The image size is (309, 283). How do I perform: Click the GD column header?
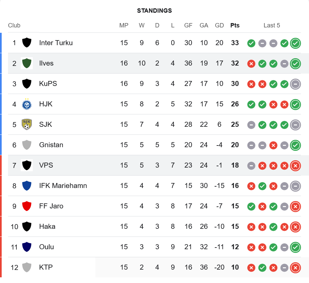[219, 25]
